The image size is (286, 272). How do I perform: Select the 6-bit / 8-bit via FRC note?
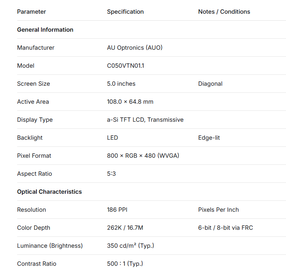click(225, 228)
